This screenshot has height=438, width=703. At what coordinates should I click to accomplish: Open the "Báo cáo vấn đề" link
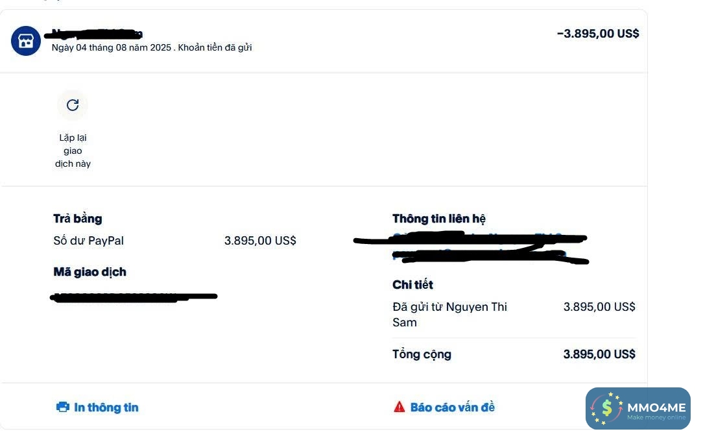pyautogui.click(x=452, y=408)
